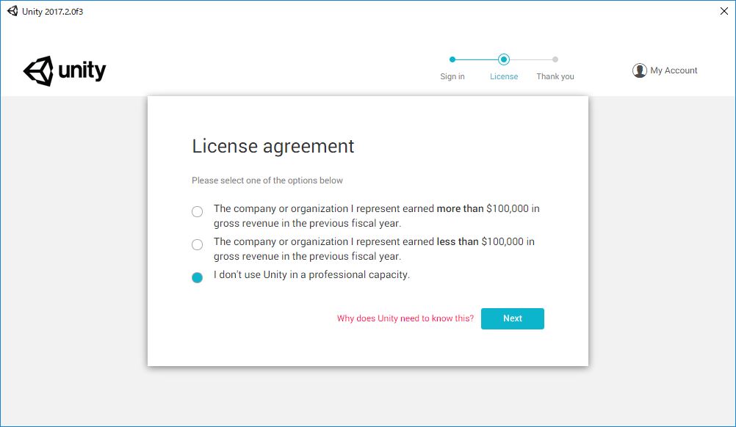The width and height of the screenshot is (736, 427).
Task: Click the 'License agreement' heading
Action: (273, 146)
